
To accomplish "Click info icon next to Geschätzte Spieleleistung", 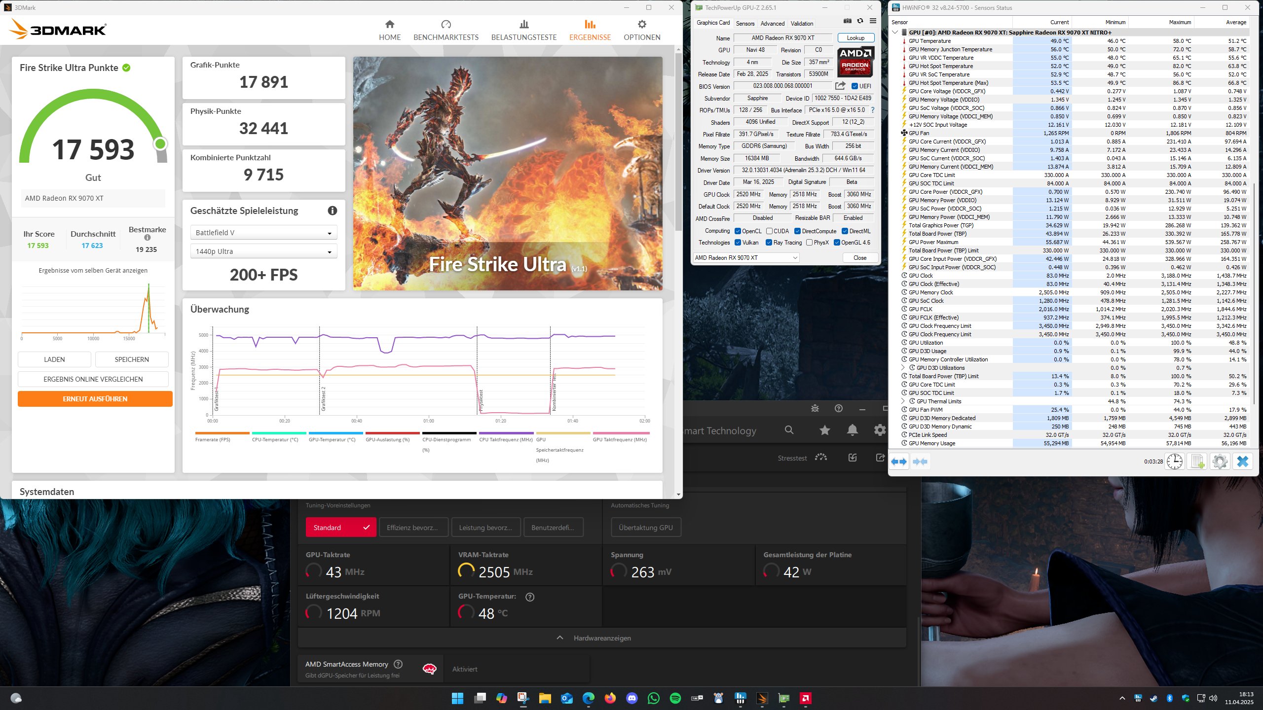I will tap(333, 211).
